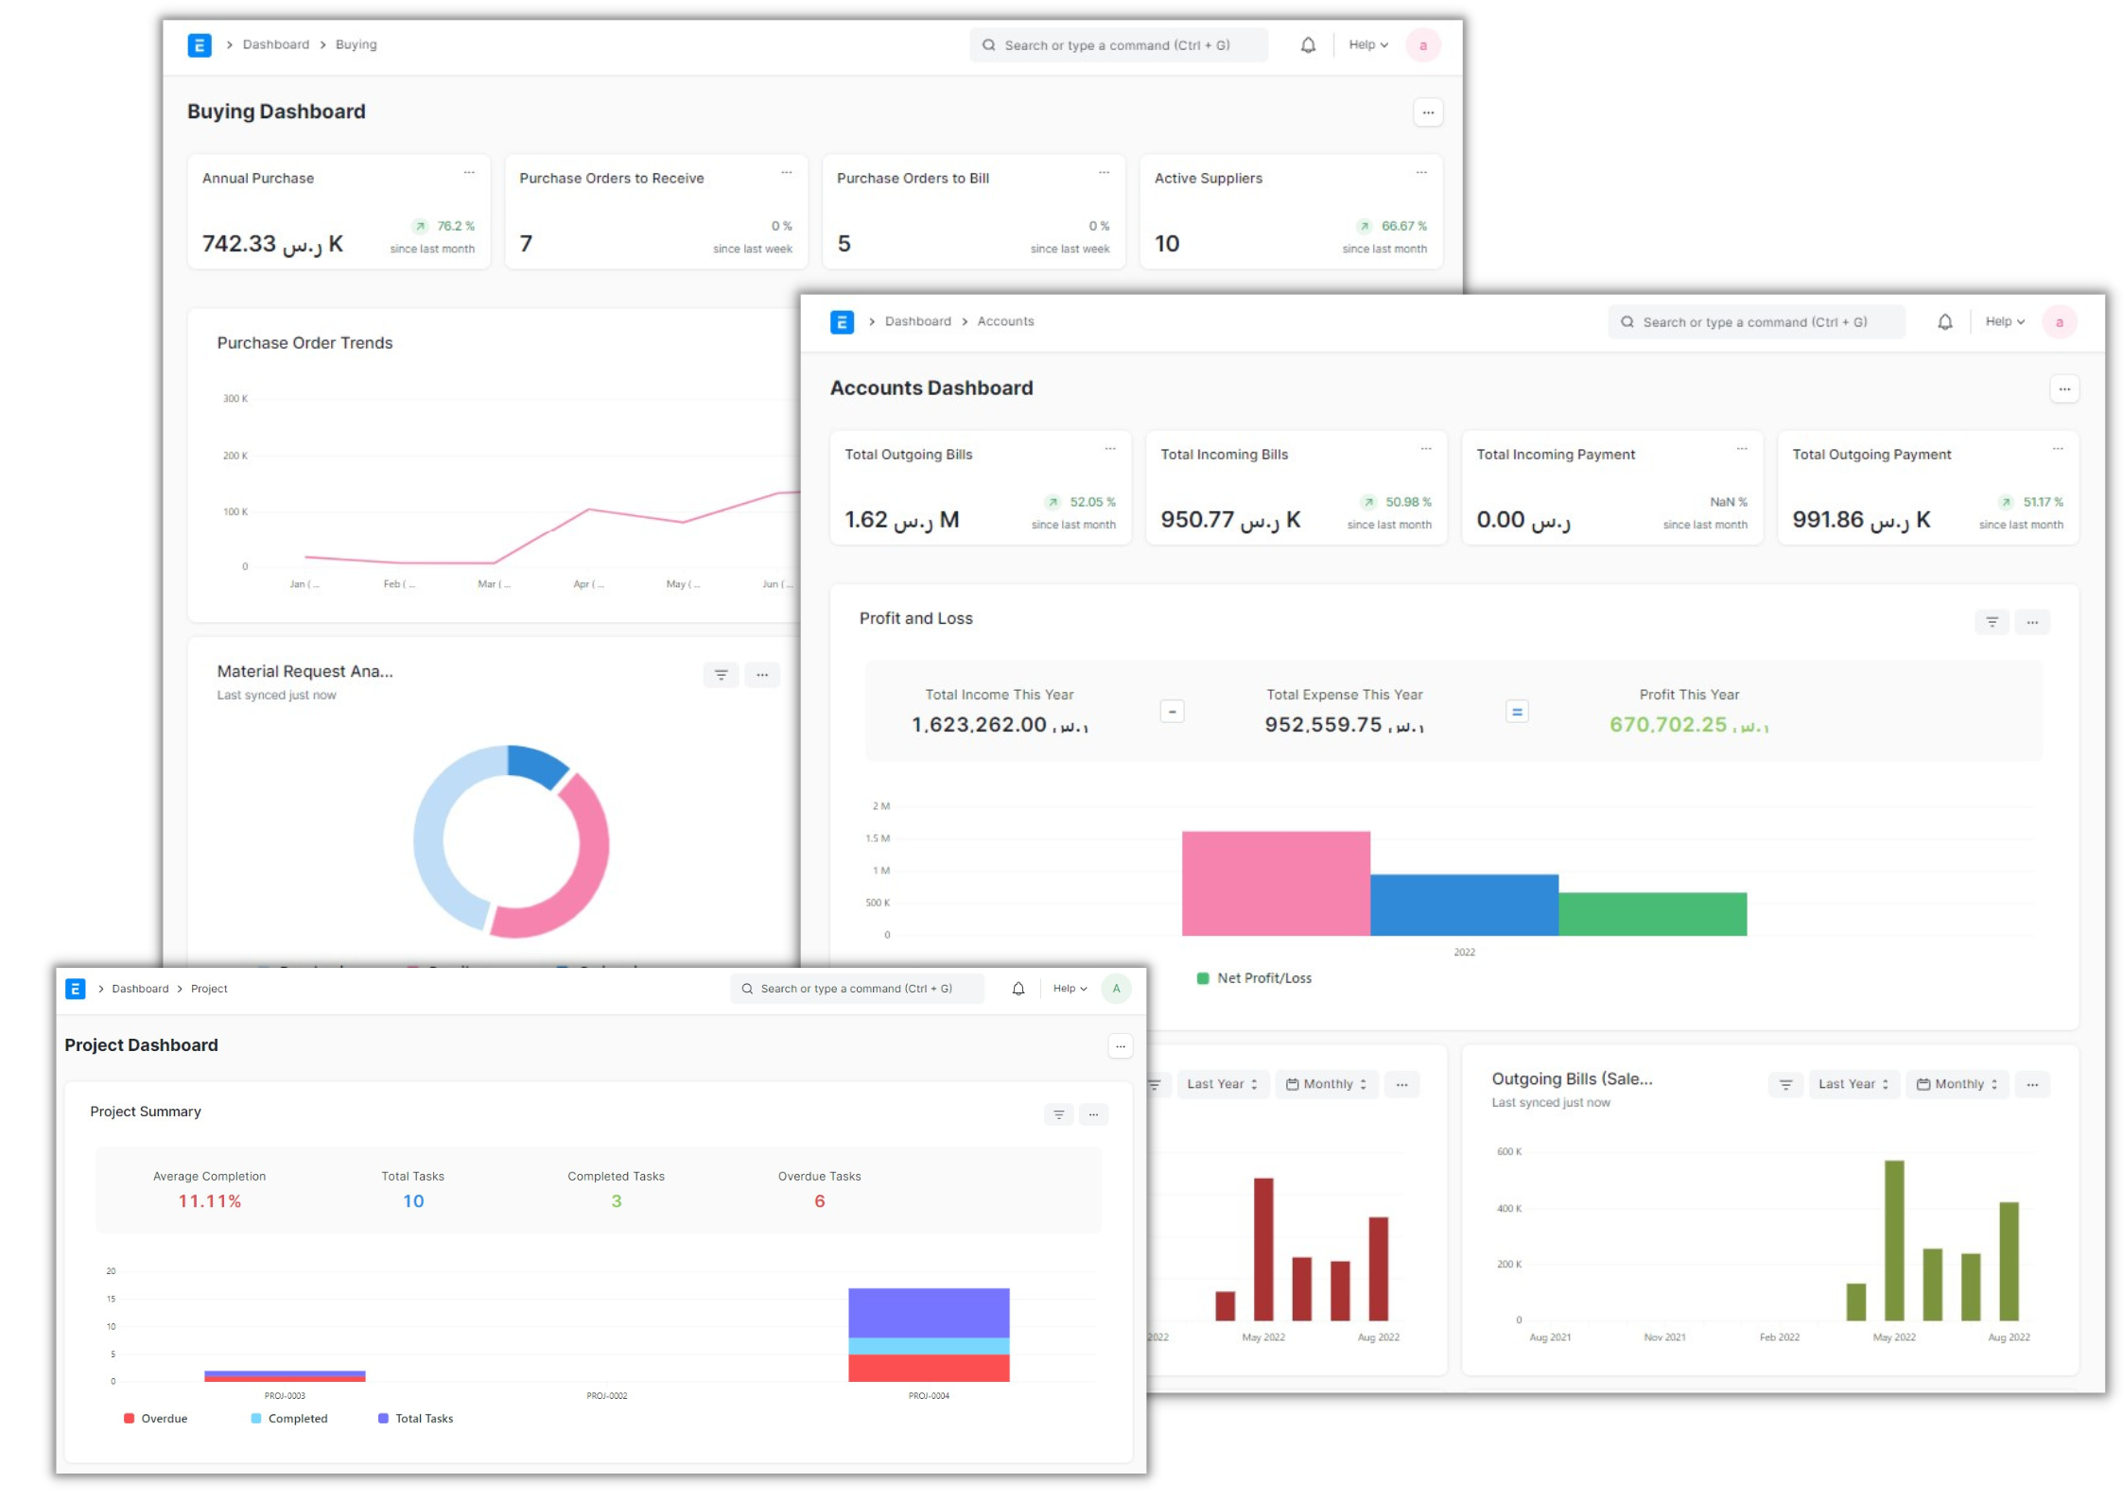Viewport: 2123px width, 1500px height.
Task: Open the Monthly frequency dropdown on Outgoing Bills chart
Action: [1956, 1084]
